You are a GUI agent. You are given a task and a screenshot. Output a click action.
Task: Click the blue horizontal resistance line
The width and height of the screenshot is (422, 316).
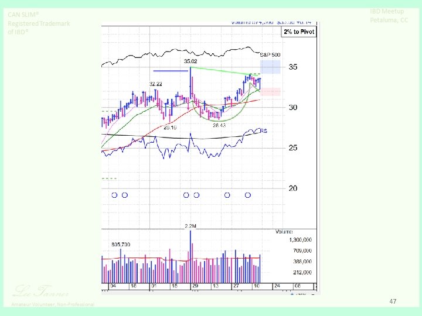(x=171, y=71)
